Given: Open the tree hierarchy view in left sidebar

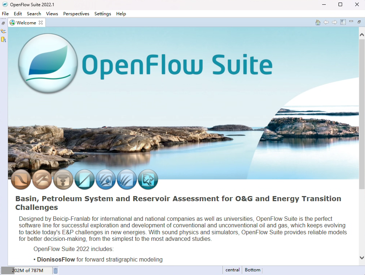Looking at the screenshot, I should click(x=3, y=31).
